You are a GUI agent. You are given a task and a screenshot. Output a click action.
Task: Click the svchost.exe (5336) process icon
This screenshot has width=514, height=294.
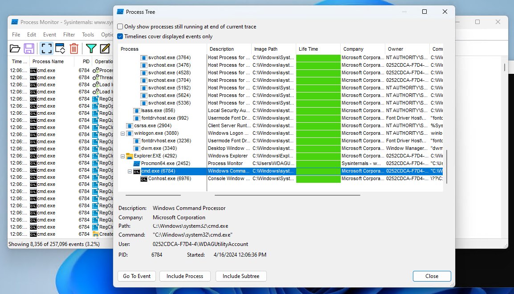click(143, 103)
